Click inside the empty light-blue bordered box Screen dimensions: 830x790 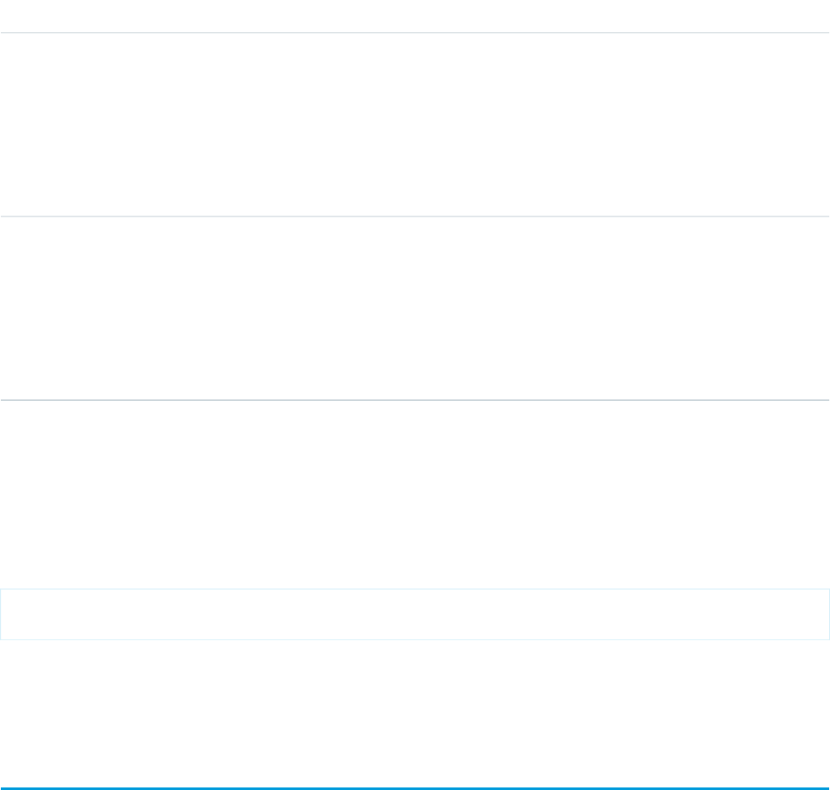pos(415,614)
